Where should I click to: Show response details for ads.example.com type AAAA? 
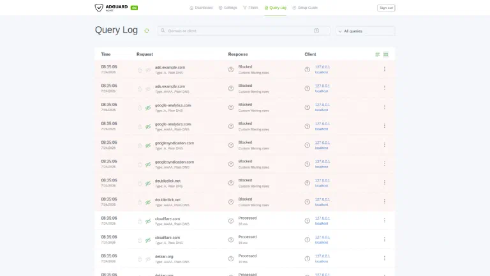pos(231,88)
